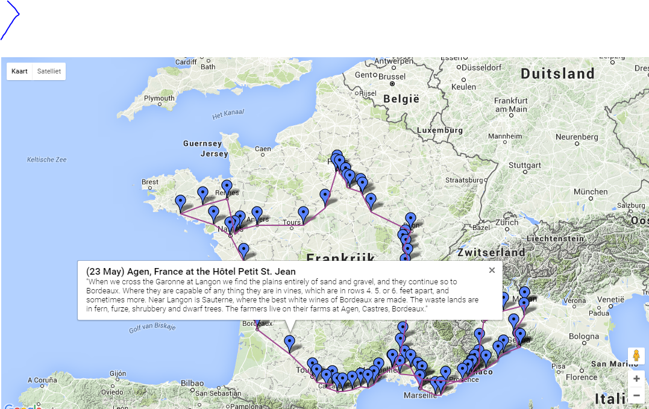Click the info window title about Hôtel Petit St. Jean
Image resolution: width=649 pixels, height=409 pixels.
[x=191, y=271]
